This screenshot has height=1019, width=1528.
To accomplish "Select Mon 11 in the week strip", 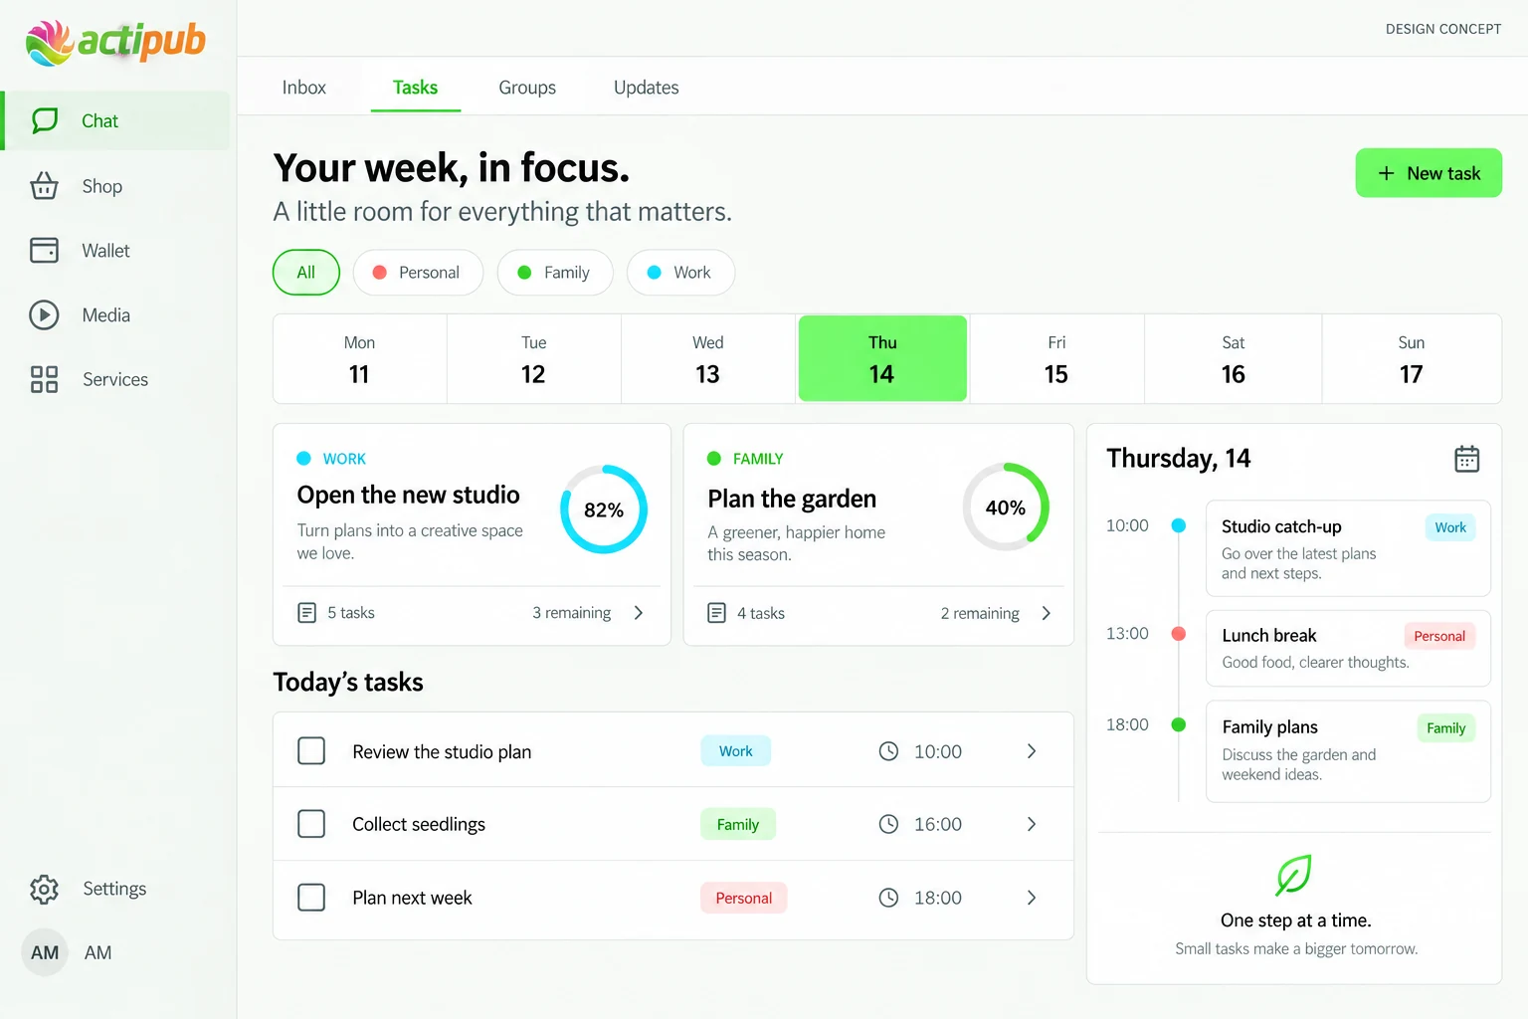I will (360, 359).
